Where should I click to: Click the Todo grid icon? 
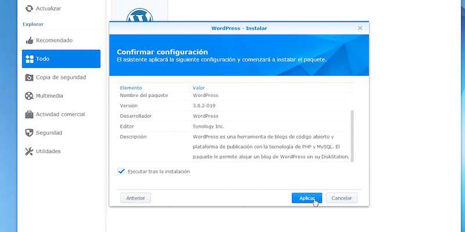[30, 59]
